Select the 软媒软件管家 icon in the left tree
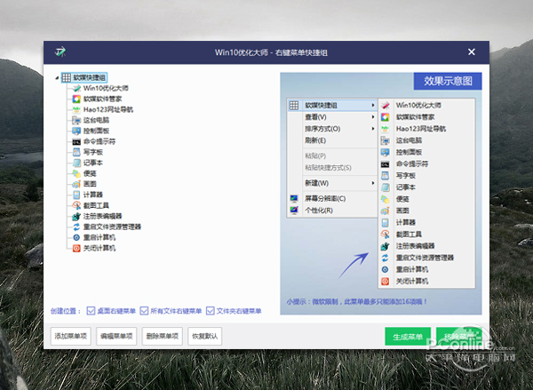This screenshot has height=390, width=533. pyautogui.click(x=76, y=99)
